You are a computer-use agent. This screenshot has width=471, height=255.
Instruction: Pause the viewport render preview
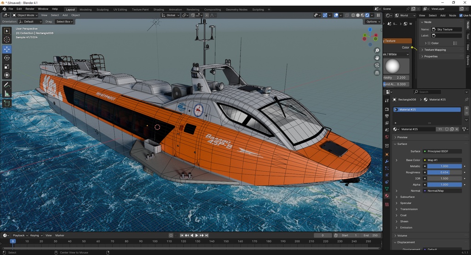378,15
